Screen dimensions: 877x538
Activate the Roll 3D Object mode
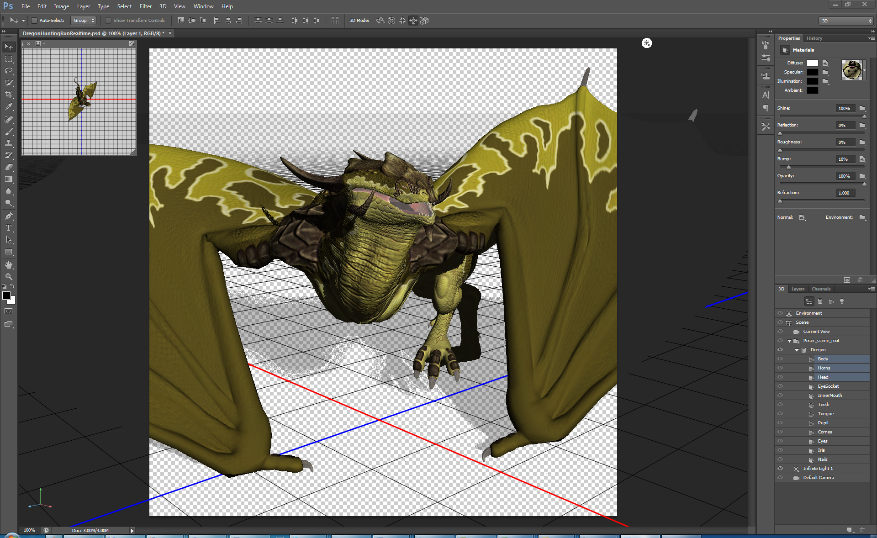coord(391,21)
